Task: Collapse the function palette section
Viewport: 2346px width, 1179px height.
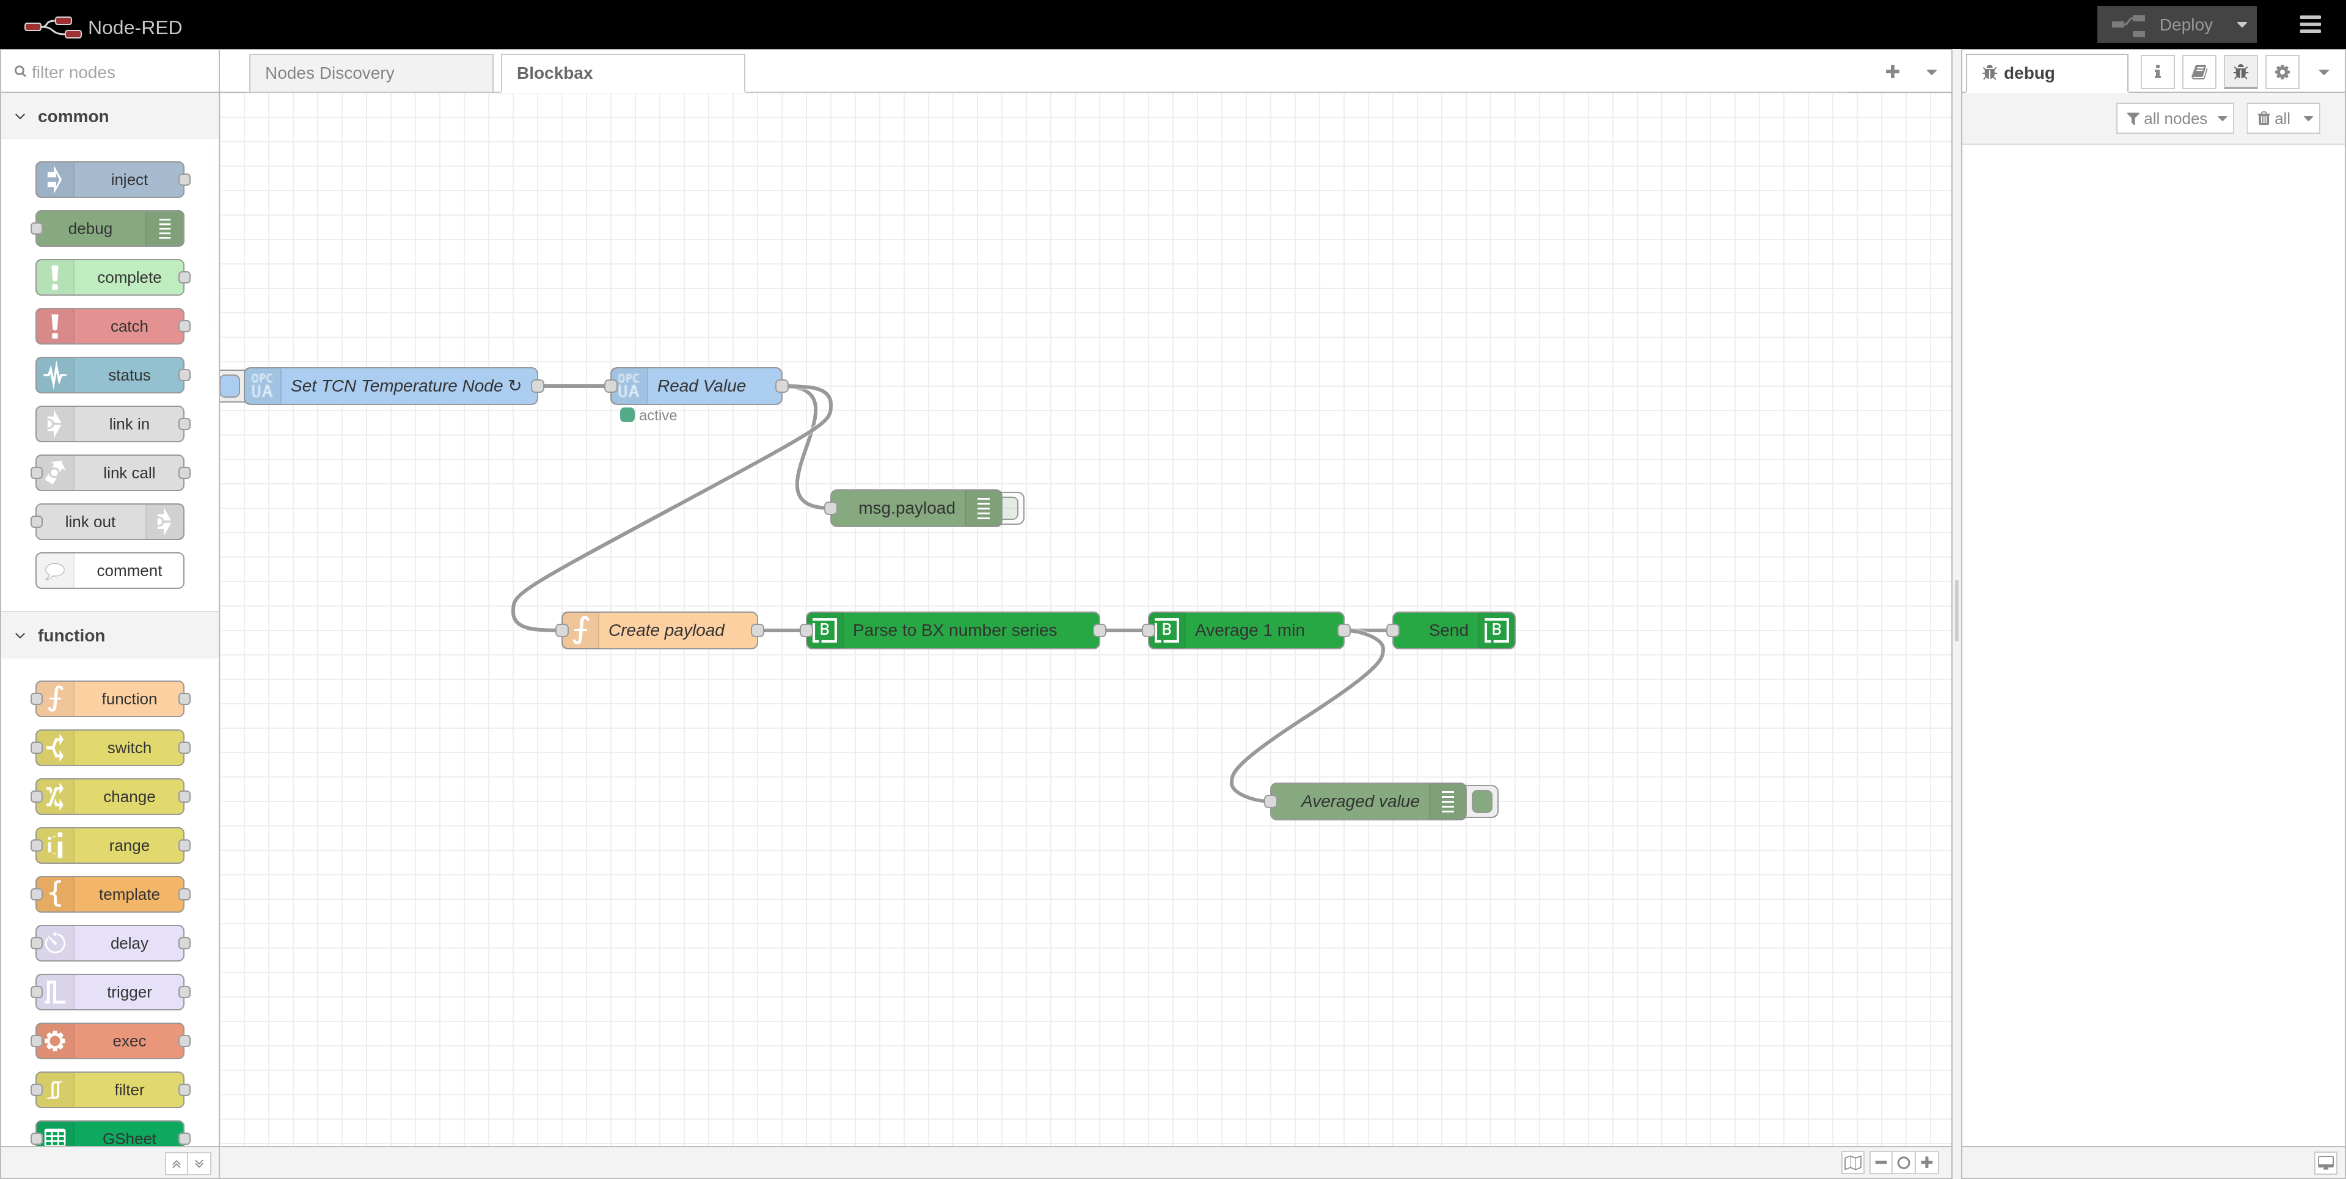Action: (x=21, y=635)
